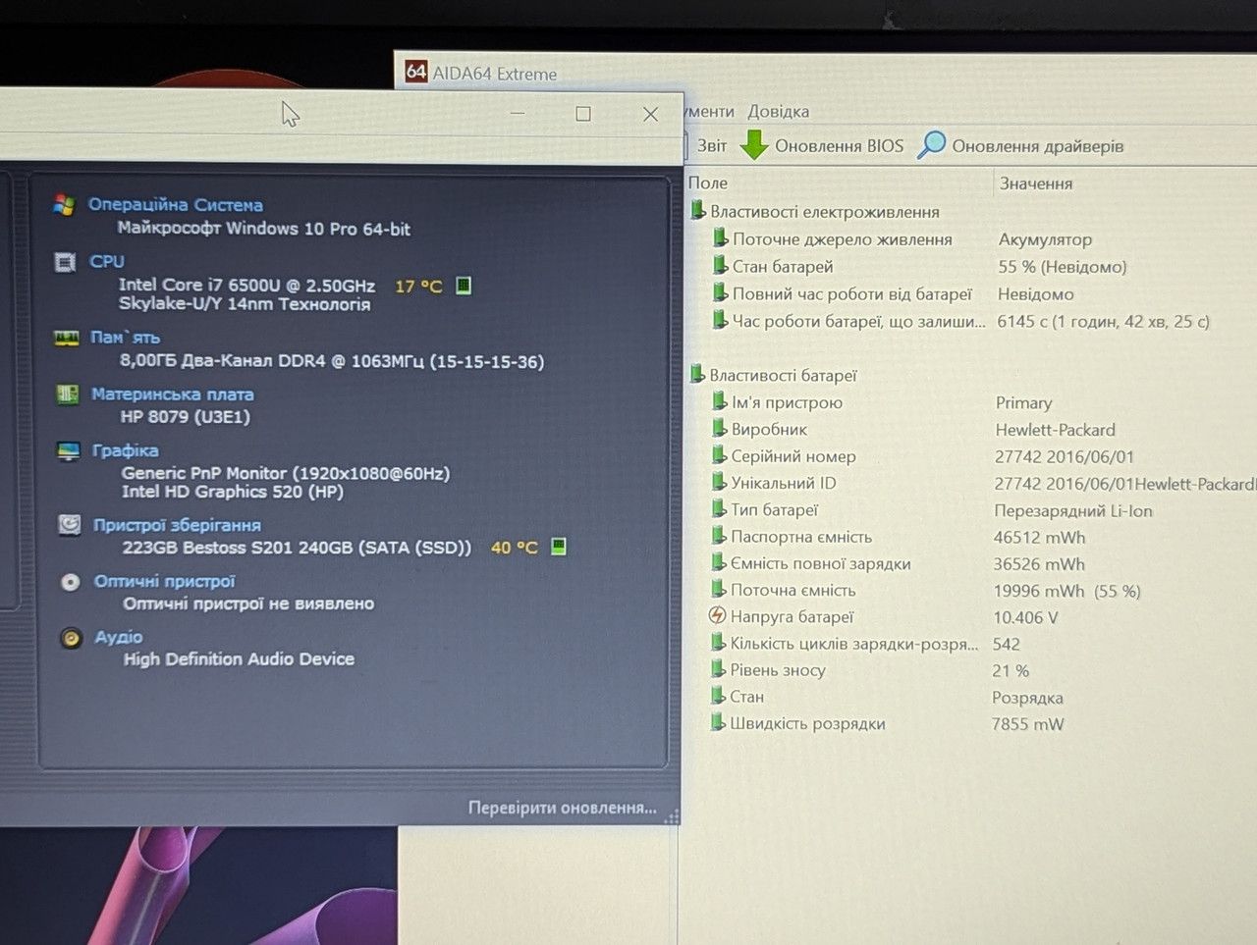Click the green CPU temperature indicator icon
This screenshot has height=945, width=1257.
tap(464, 286)
